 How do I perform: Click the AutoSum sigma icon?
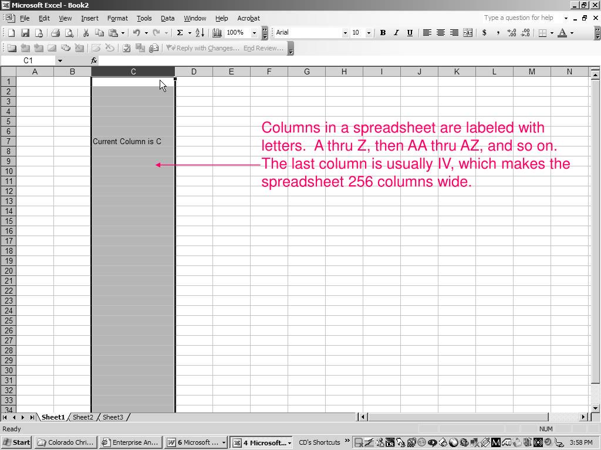coord(180,33)
